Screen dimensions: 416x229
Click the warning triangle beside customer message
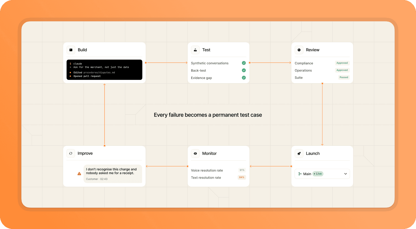click(79, 174)
